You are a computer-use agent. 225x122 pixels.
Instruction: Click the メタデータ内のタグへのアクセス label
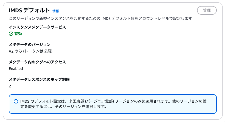(x=37, y=62)
